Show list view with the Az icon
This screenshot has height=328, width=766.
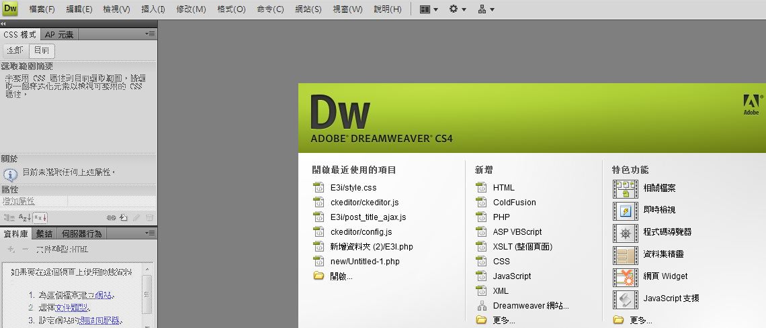(x=24, y=217)
